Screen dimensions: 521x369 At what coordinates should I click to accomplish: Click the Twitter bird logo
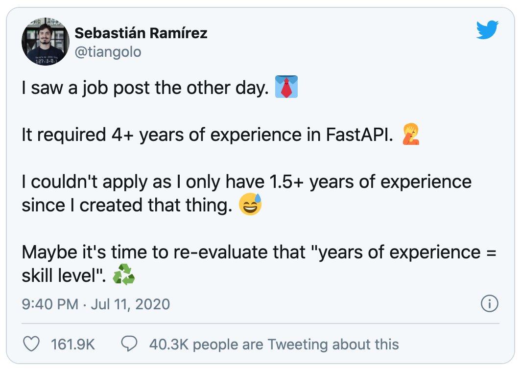(487, 30)
